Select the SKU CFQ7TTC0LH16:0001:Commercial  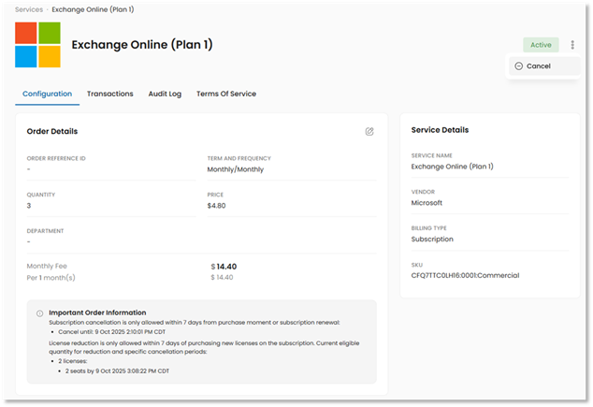[x=465, y=275]
